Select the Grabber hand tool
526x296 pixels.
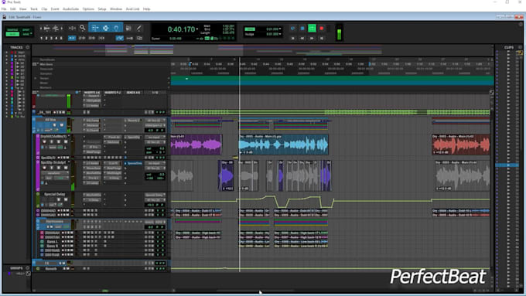click(116, 28)
